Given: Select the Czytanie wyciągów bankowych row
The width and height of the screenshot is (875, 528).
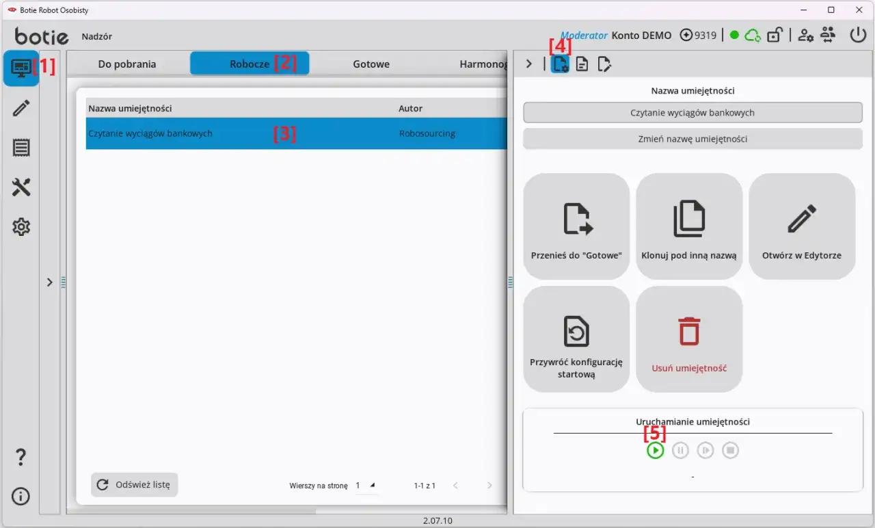Looking at the screenshot, I should pyautogui.click(x=297, y=133).
